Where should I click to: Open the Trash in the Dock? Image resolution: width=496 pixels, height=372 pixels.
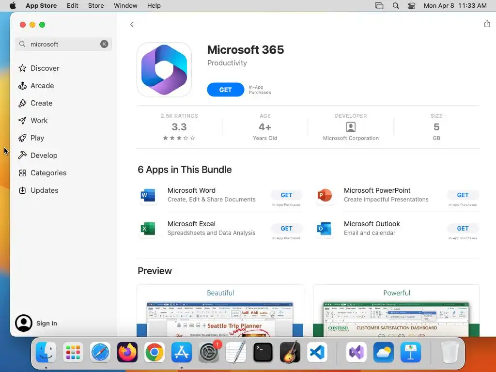pyautogui.click(x=449, y=352)
